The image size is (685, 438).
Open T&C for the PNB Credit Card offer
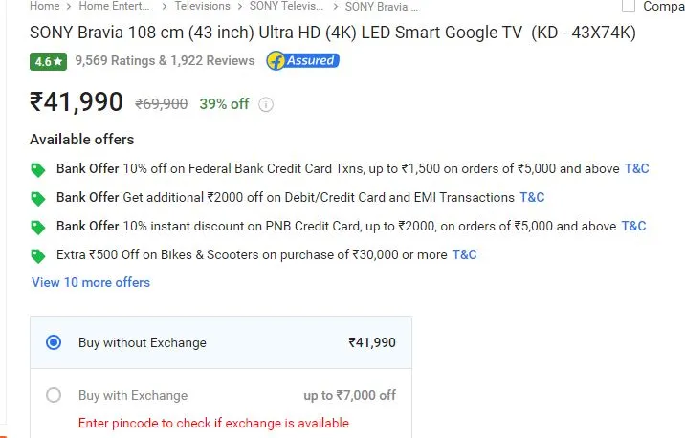[x=633, y=226]
